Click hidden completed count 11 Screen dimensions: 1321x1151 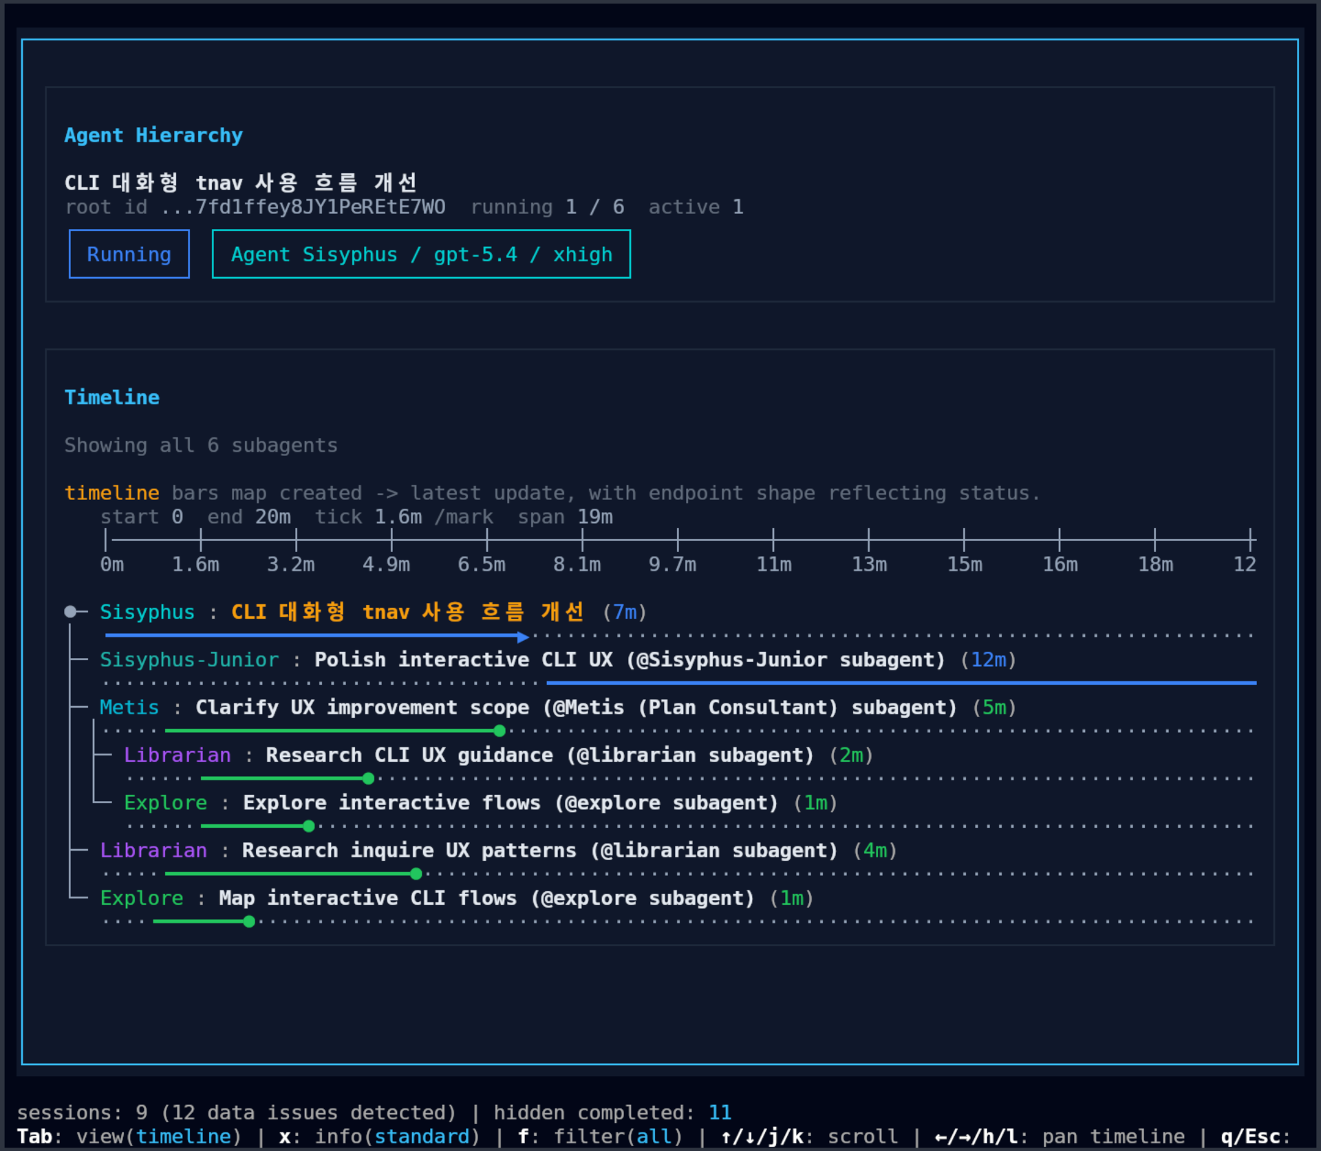tap(720, 1112)
